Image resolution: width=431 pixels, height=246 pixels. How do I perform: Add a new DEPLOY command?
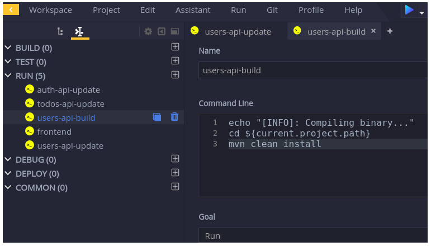pos(175,173)
